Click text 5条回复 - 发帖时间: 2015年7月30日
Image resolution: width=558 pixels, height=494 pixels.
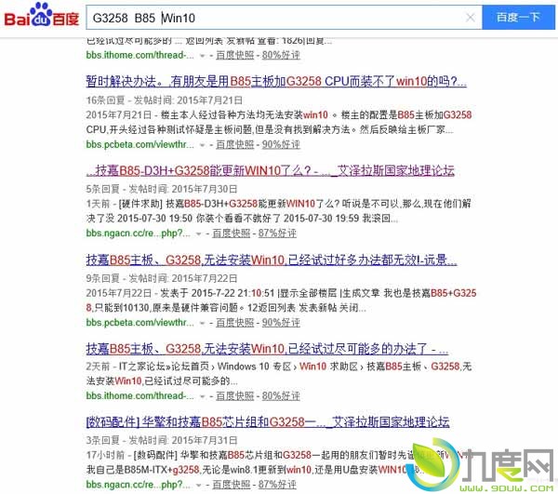click(x=162, y=189)
